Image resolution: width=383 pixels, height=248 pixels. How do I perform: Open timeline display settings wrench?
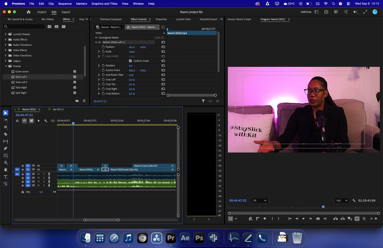46,121
